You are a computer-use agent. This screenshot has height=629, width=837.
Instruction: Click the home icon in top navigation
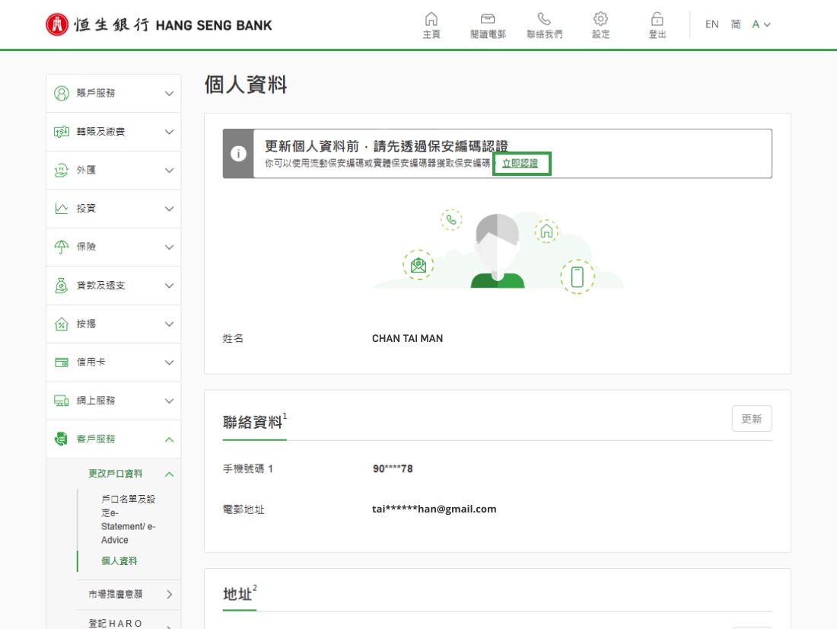point(431,19)
